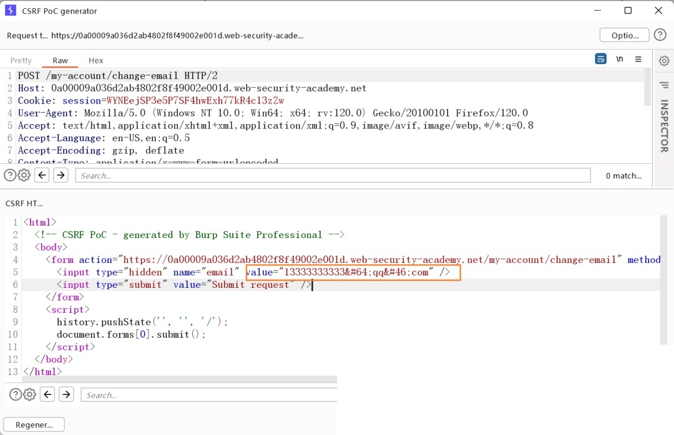Open the request editor hamburger menu
674x435 pixels.
tap(638, 59)
